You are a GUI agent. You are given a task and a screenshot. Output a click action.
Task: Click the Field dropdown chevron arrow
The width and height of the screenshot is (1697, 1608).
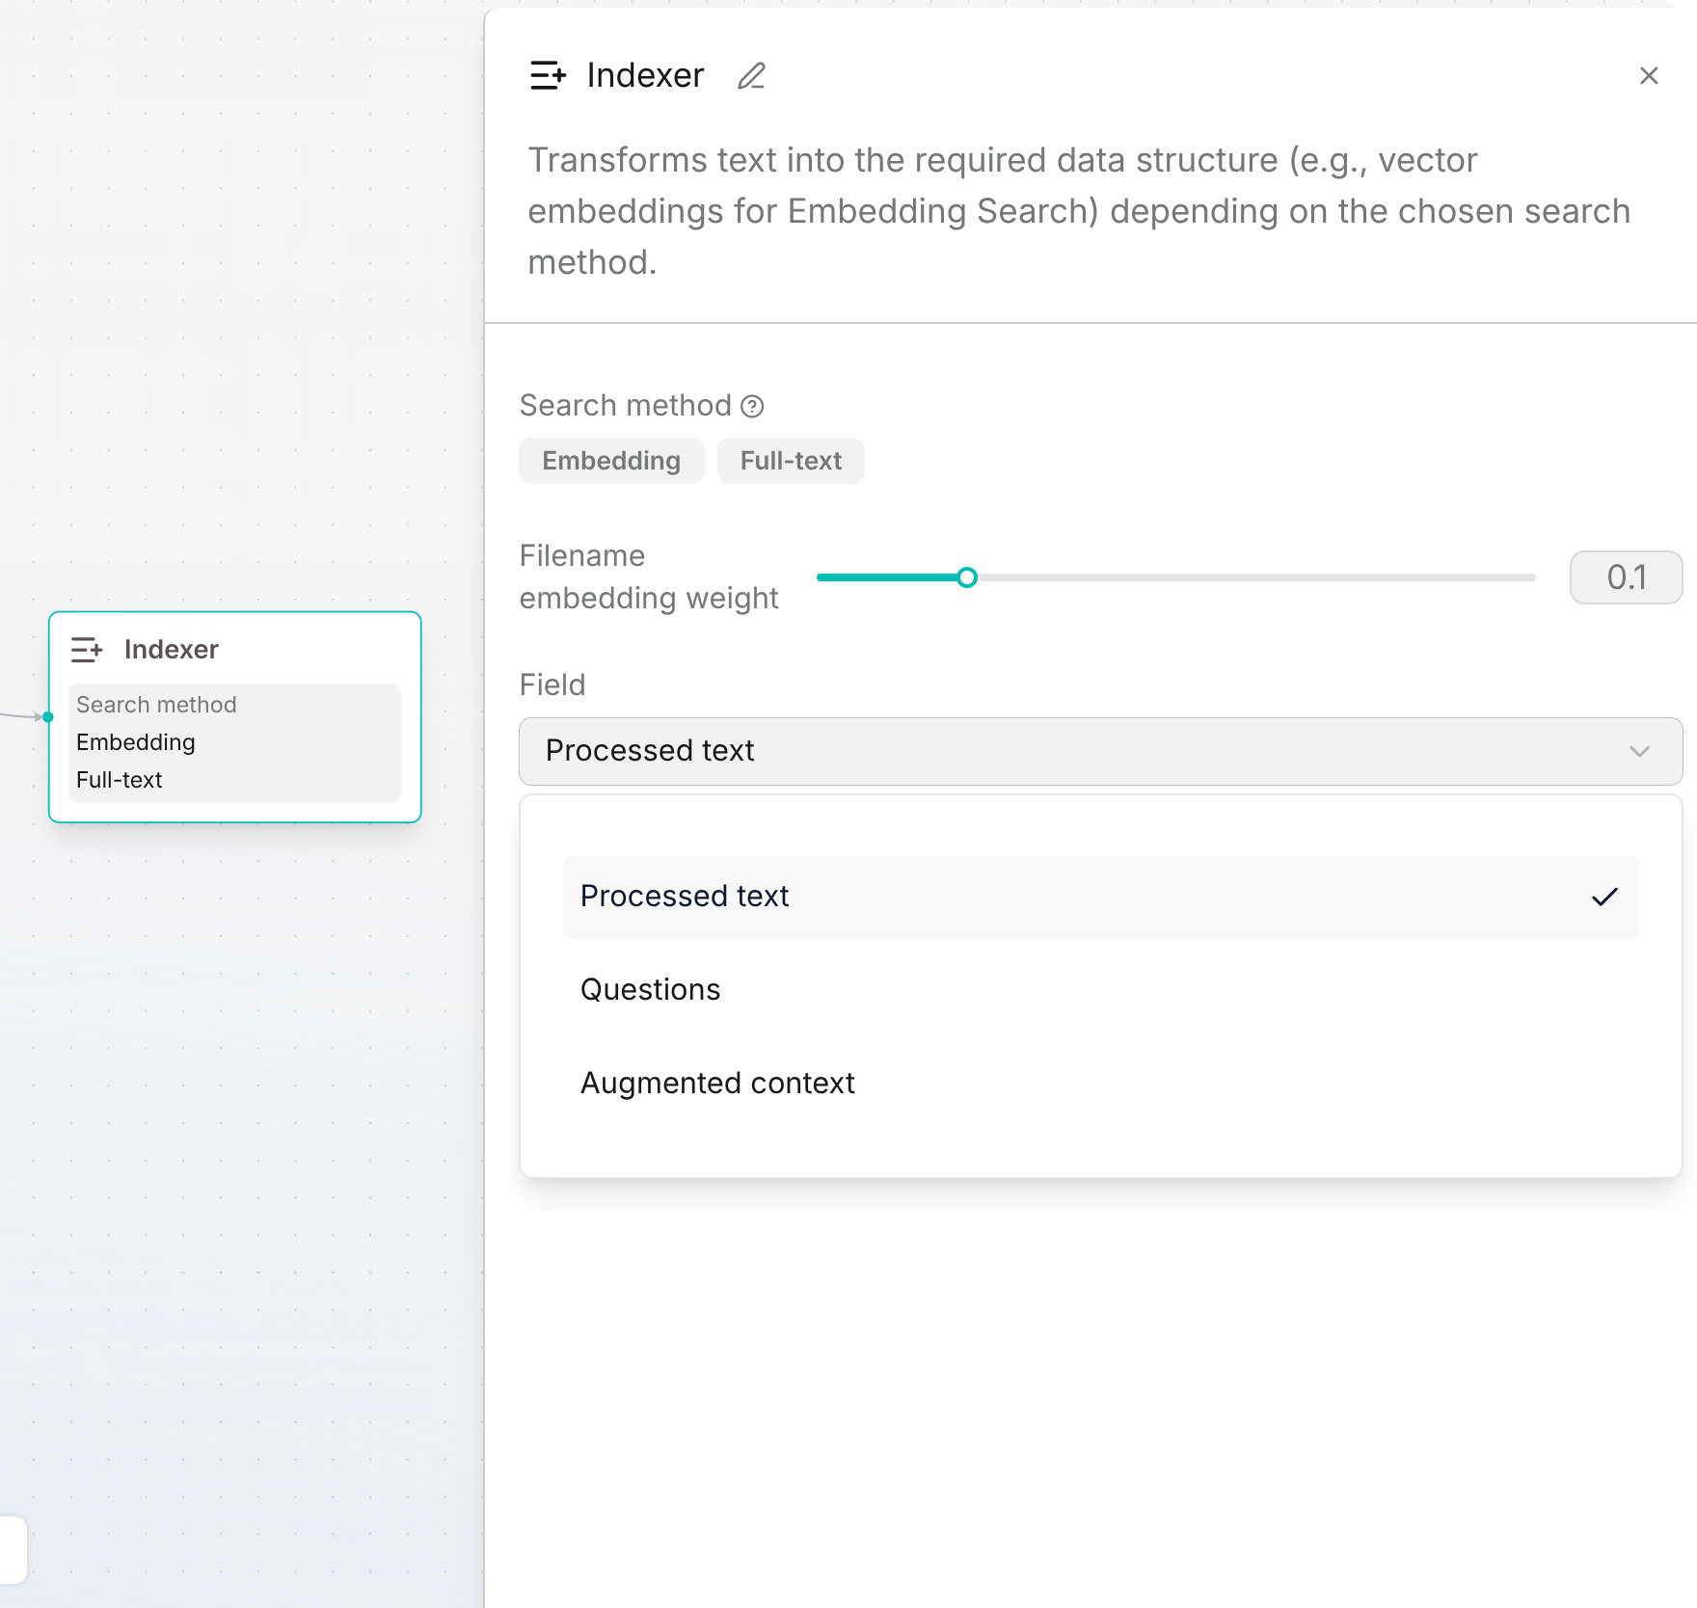[x=1639, y=751]
